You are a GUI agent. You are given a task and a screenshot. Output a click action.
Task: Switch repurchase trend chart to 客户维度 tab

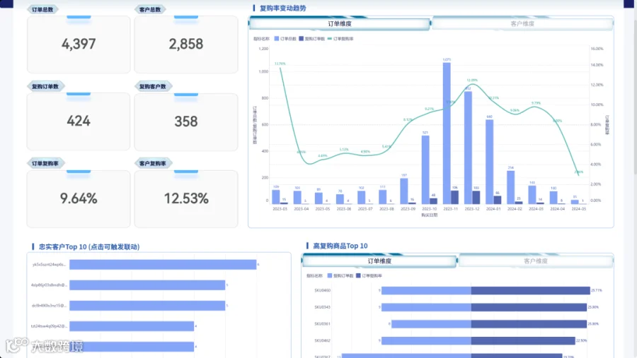pyautogui.click(x=522, y=24)
